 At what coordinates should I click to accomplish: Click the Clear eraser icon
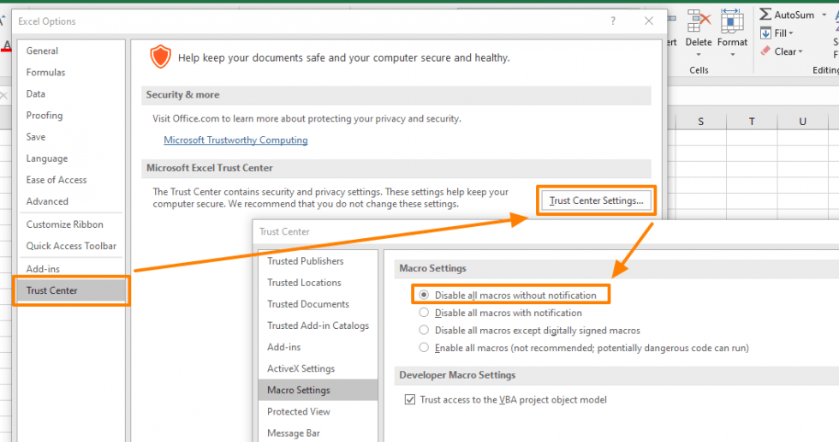pos(765,51)
